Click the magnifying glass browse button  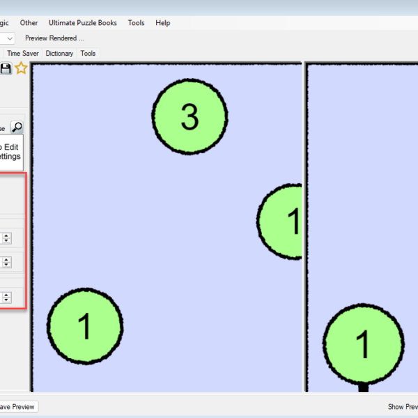pos(17,127)
